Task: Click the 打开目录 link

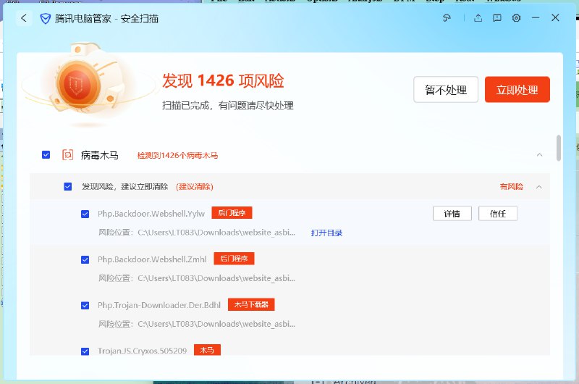Action: [326, 233]
